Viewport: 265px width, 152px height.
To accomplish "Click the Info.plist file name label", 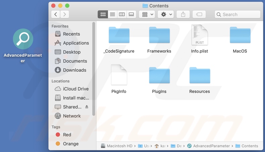I will (x=200, y=51).
